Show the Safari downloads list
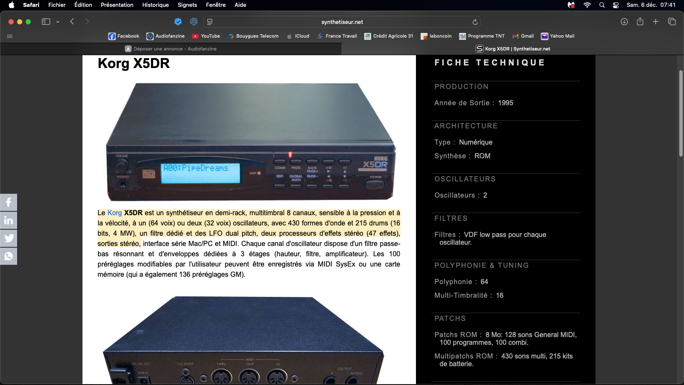The image size is (684, 385). pos(624,22)
